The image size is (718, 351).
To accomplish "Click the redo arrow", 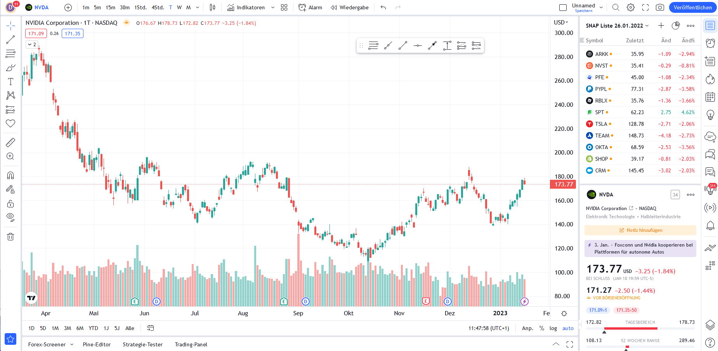I will tap(398, 7).
